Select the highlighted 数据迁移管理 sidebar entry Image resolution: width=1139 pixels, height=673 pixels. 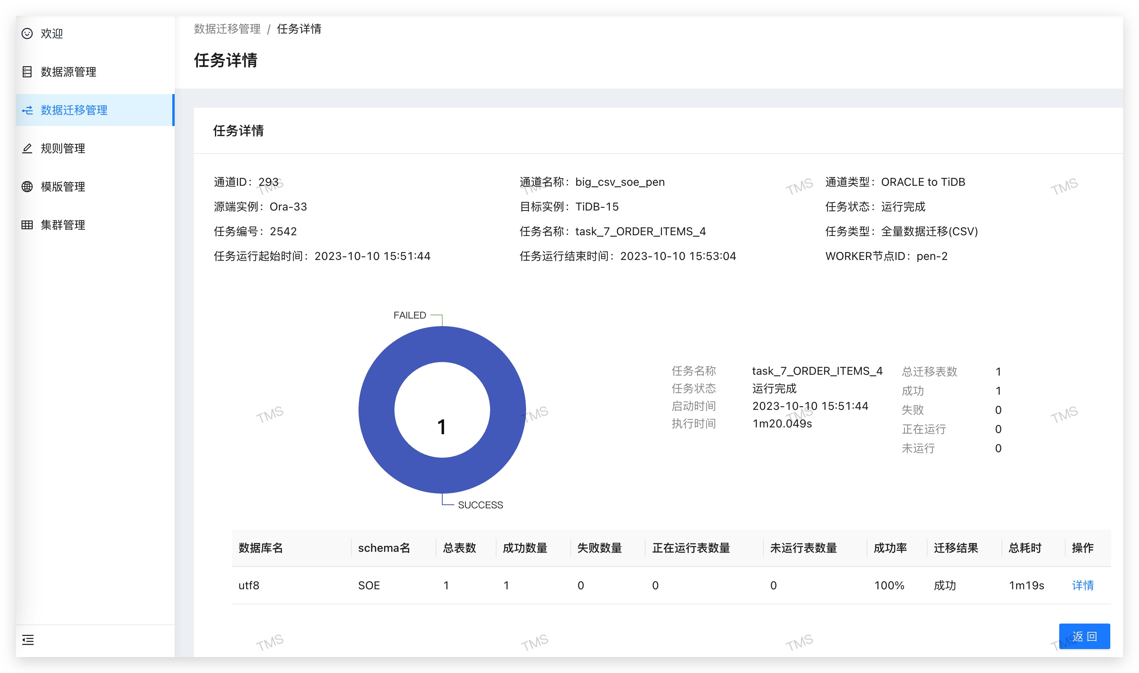click(73, 110)
